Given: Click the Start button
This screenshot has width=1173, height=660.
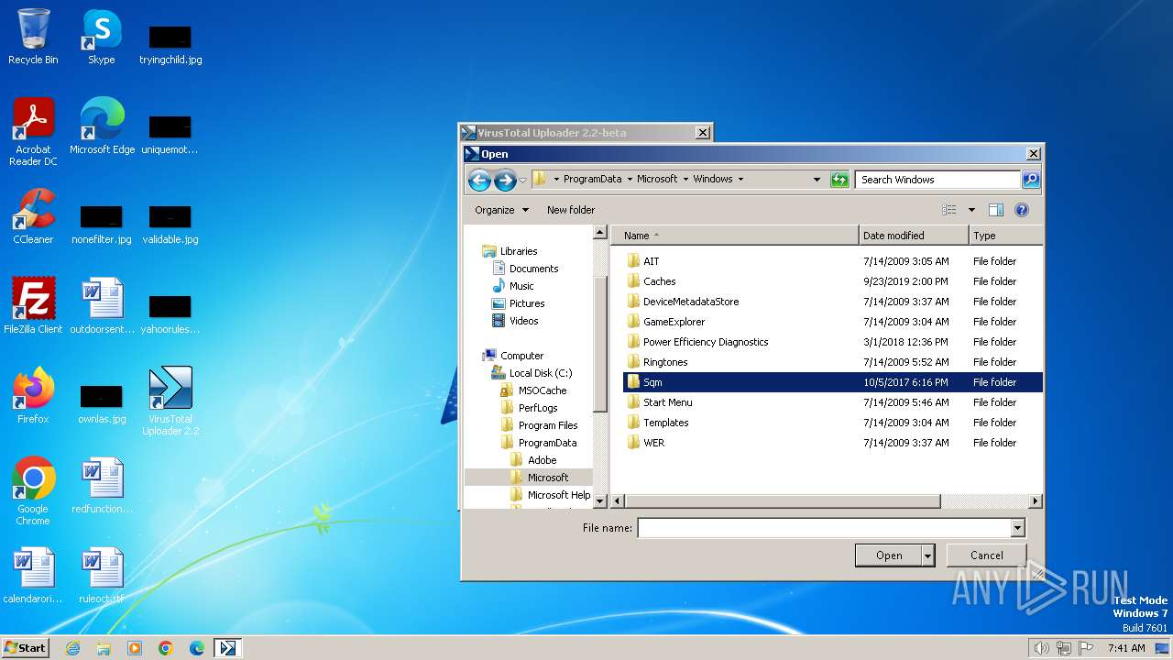Looking at the screenshot, I should click(x=25, y=647).
